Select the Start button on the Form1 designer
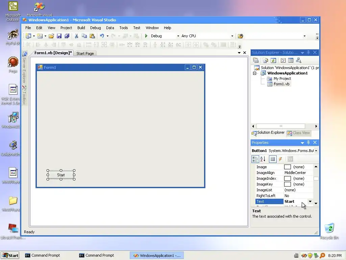Viewport: 346px width, 260px height. pyautogui.click(x=61, y=175)
